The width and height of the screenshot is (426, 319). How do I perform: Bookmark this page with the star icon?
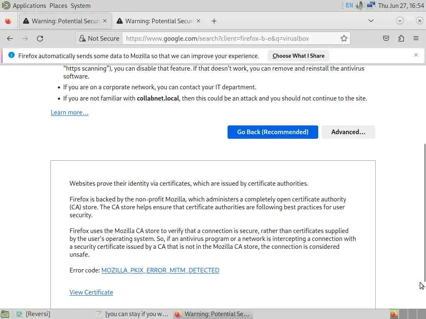344,39
